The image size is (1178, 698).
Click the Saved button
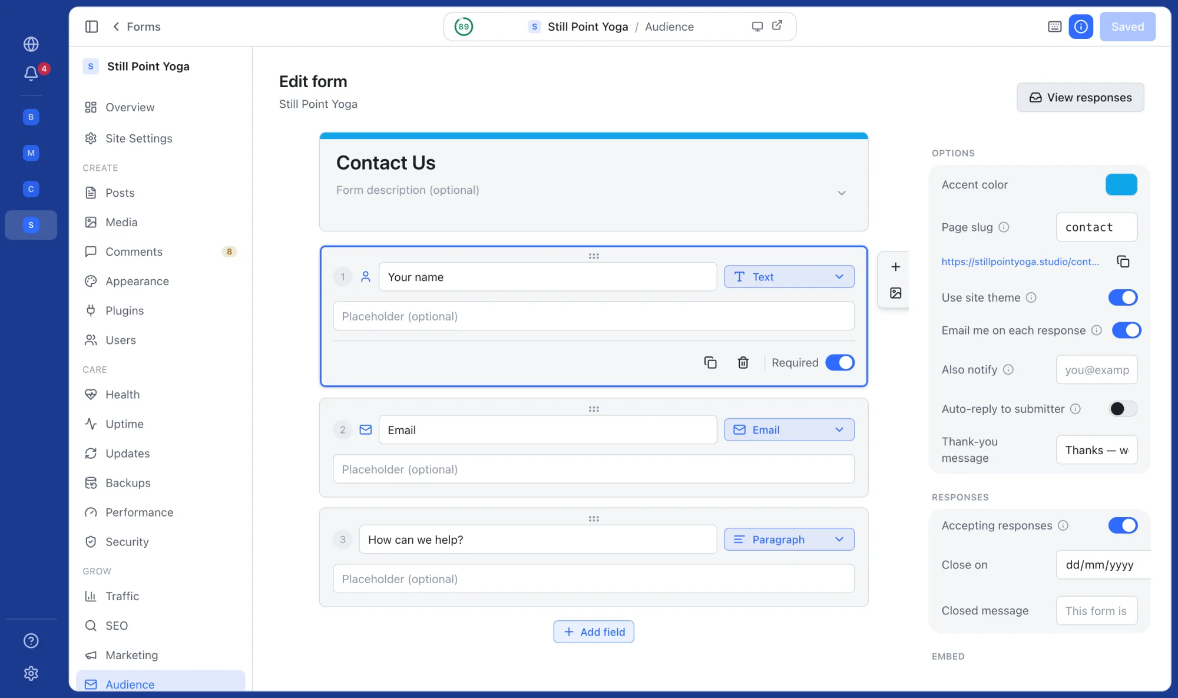(1127, 27)
